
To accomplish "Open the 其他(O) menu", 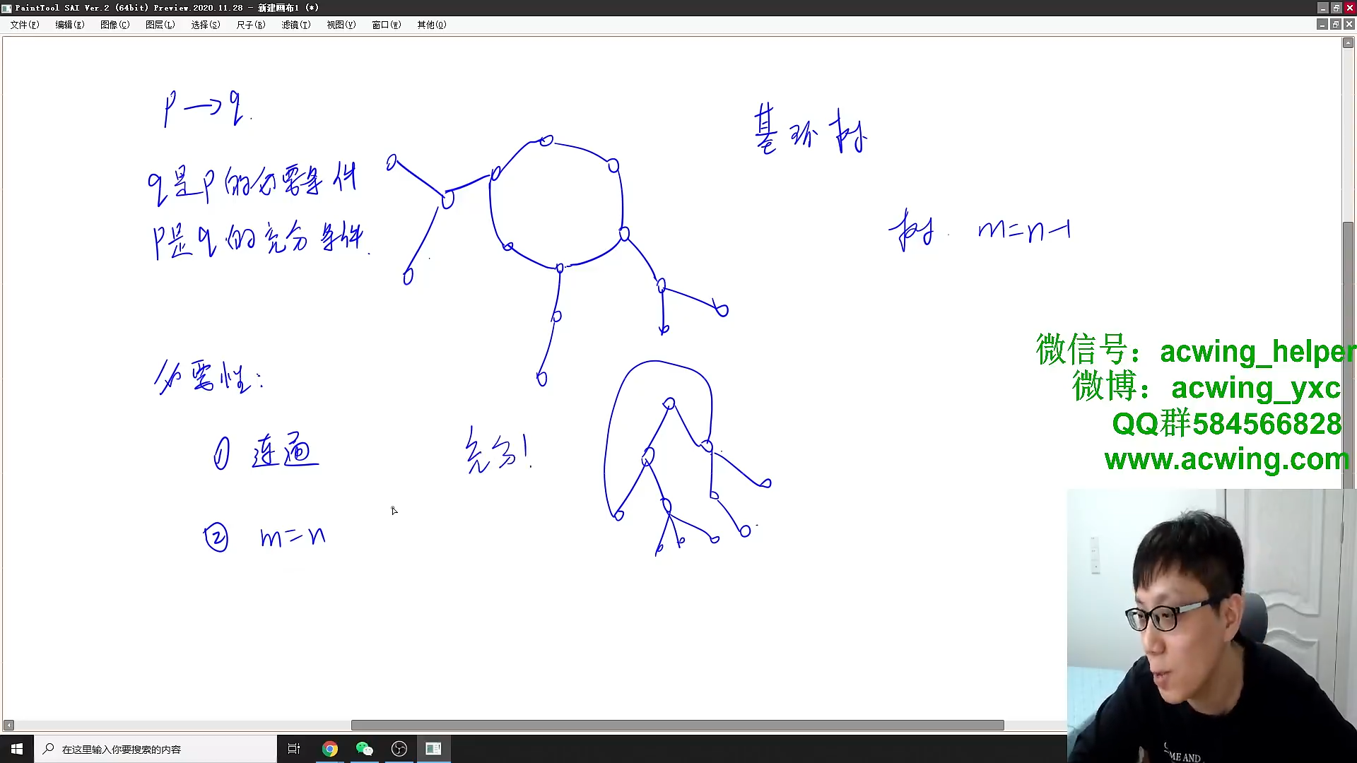I will 431,25.
